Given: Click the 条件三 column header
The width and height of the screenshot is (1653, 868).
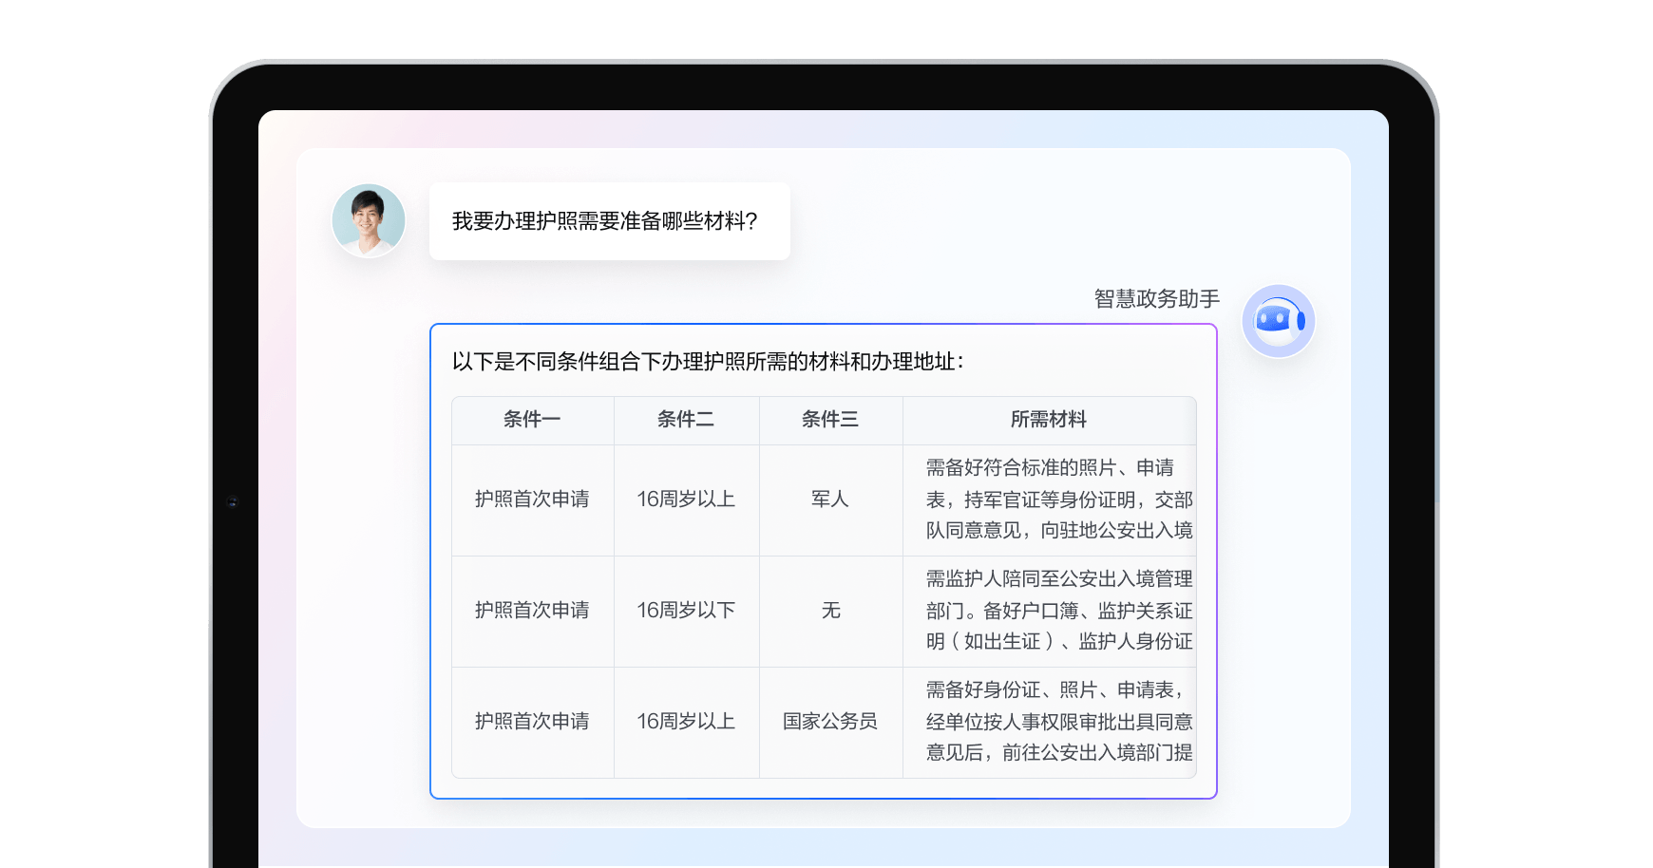Looking at the screenshot, I should pos(830,420).
